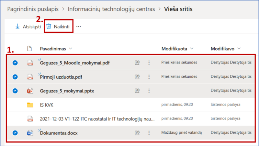This screenshot has width=259, height=146.
Task: Click the share icon for Dokumentas.docx
Action: [137, 132]
